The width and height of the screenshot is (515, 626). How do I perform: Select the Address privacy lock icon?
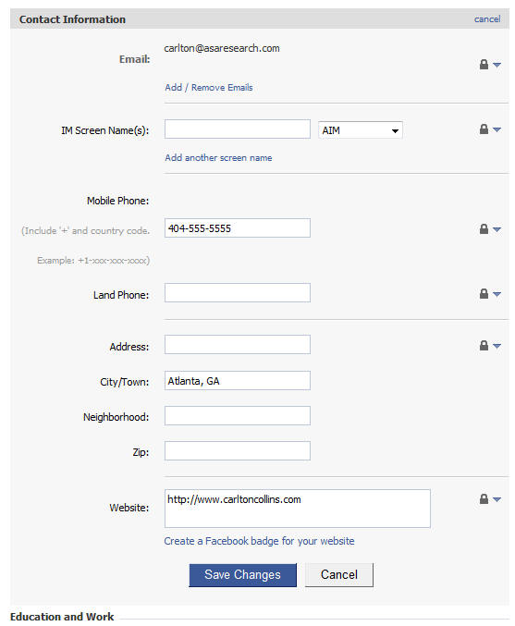pyautogui.click(x=484, y=345)
